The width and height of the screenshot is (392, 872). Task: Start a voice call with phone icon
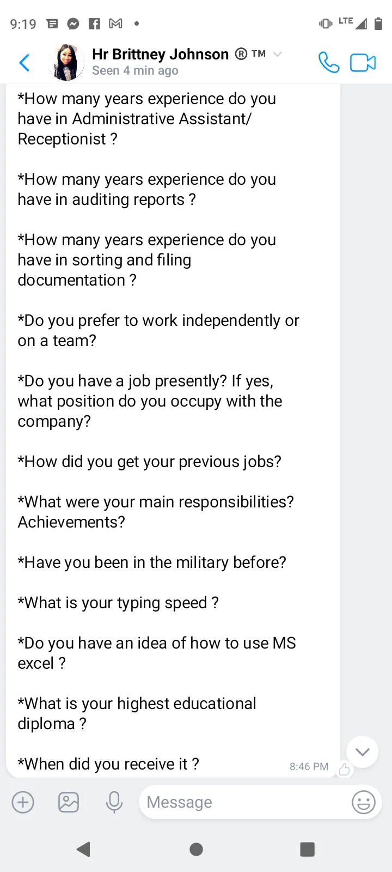coord(329,63)
